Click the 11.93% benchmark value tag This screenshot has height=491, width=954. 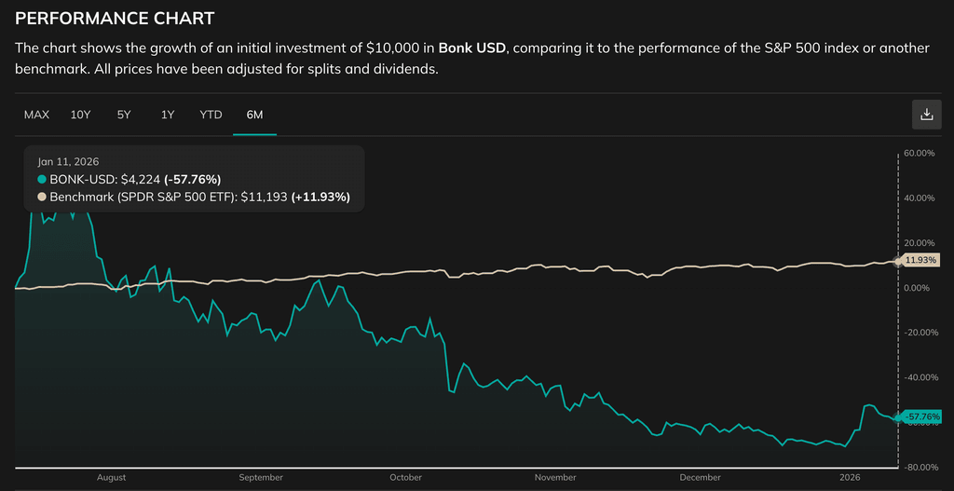click(x=921, y=261)
